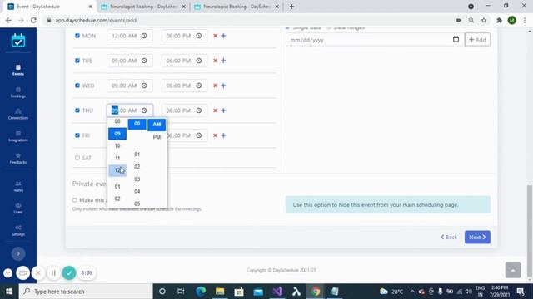Open the Teams sidebar item
Screen dimensions: 533x299
click(18, 186)
